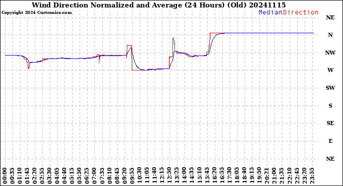Click the 23:55 time axis label

312,176
